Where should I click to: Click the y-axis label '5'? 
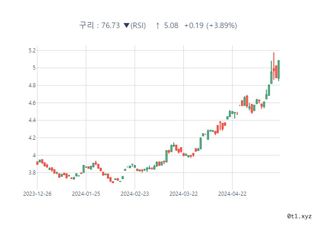34,68
